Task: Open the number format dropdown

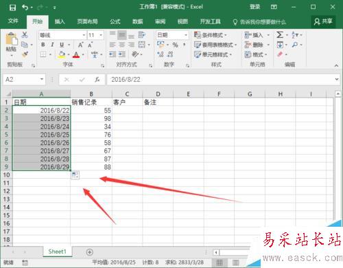Action: coord(186,35)
